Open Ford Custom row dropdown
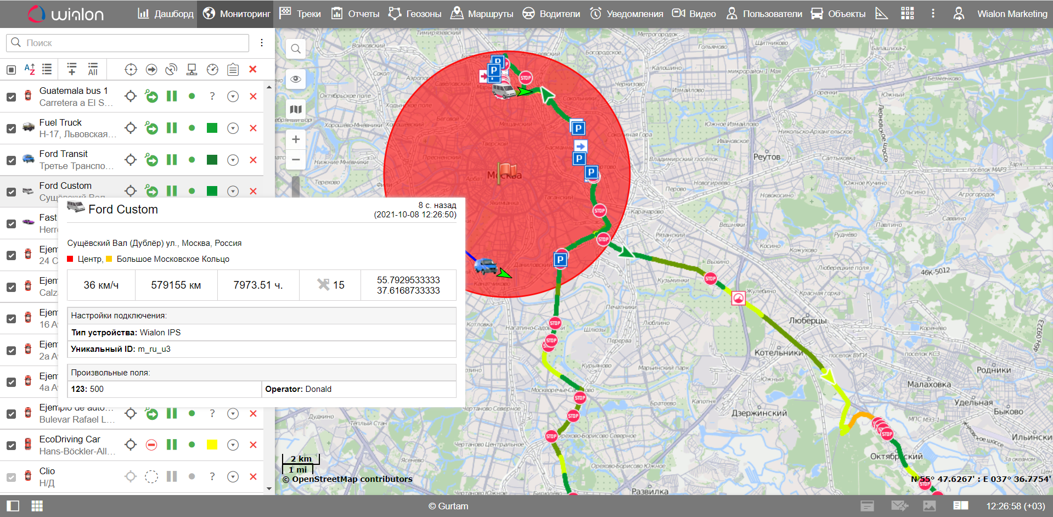 tap(233, 192)
